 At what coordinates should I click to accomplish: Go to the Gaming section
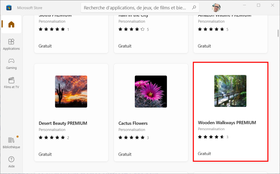click(x=11, y=64)
